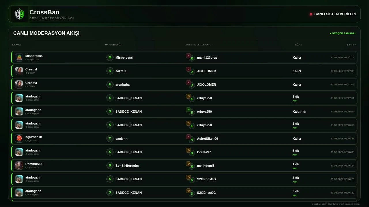Click the crossban.com footer link
The height and width of the screenshot is (207, 369).
[x=319, y=204]
